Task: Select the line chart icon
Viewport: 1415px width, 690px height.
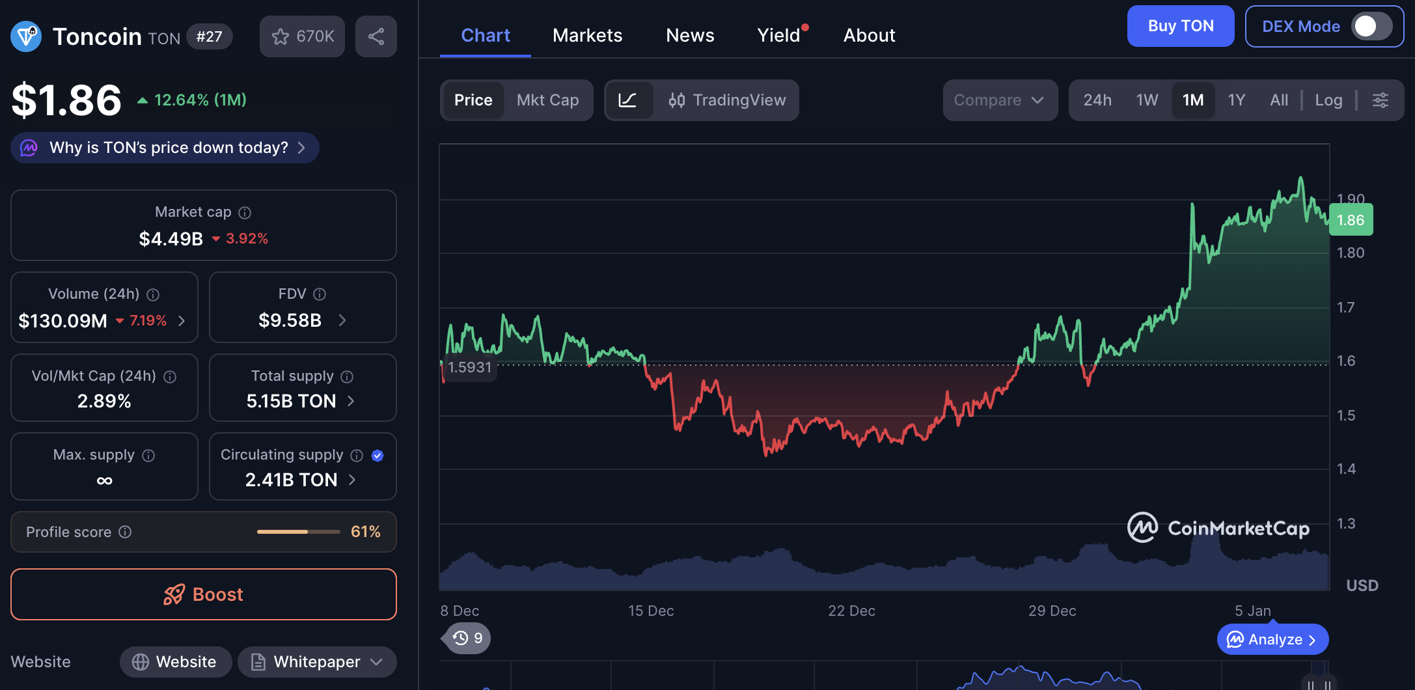Action: pyautogui.click(x=627, y=100)
